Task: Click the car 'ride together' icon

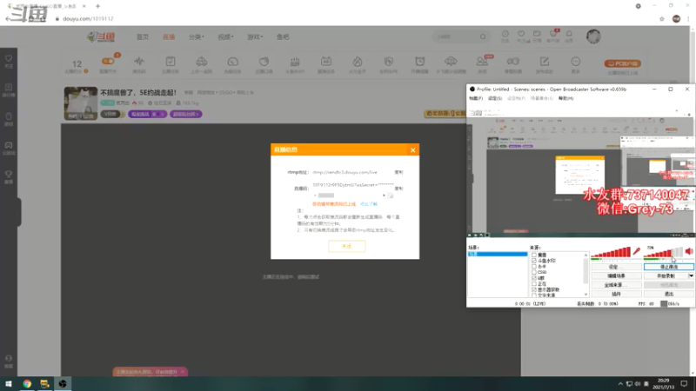Action: pyautogui.click(x=201, y=61)
